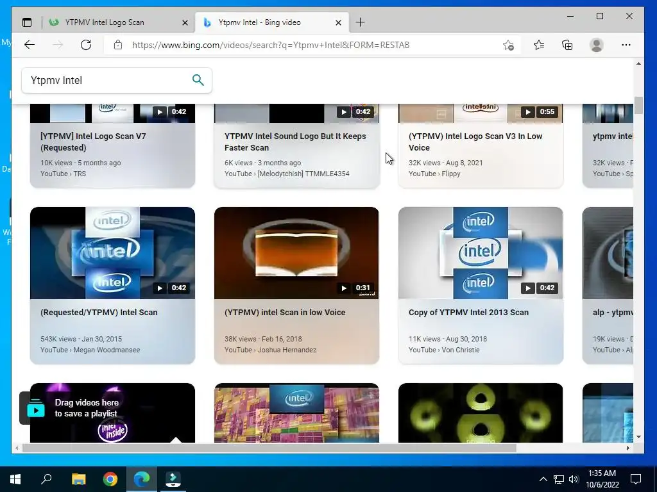Click YouTube › TRS source text

point(63,174)
